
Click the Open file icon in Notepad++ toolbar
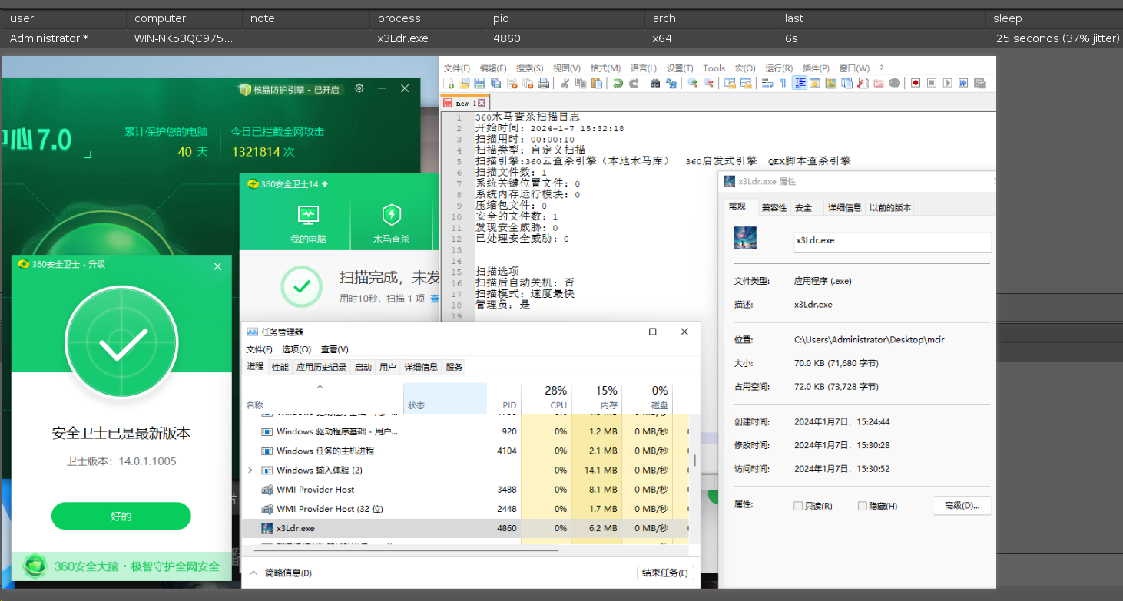point(464,83)
